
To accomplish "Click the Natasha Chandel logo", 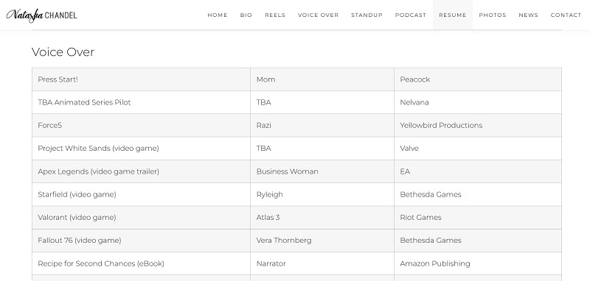I will (x=42, y=15).
